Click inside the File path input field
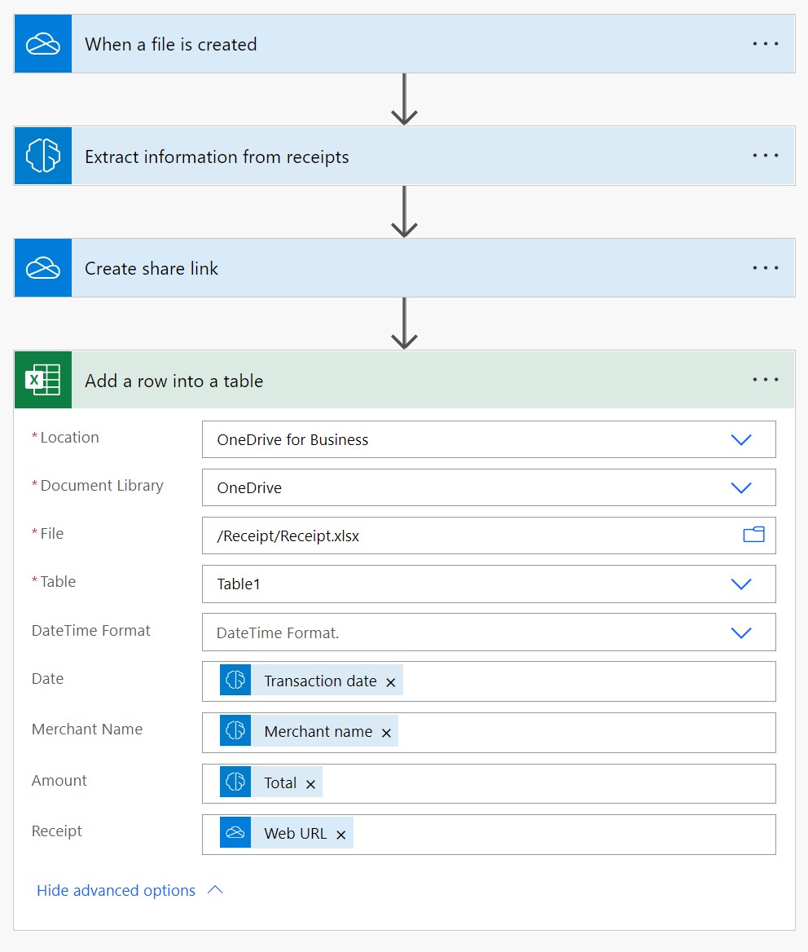 pyautogui.click(x=448, y=535)
